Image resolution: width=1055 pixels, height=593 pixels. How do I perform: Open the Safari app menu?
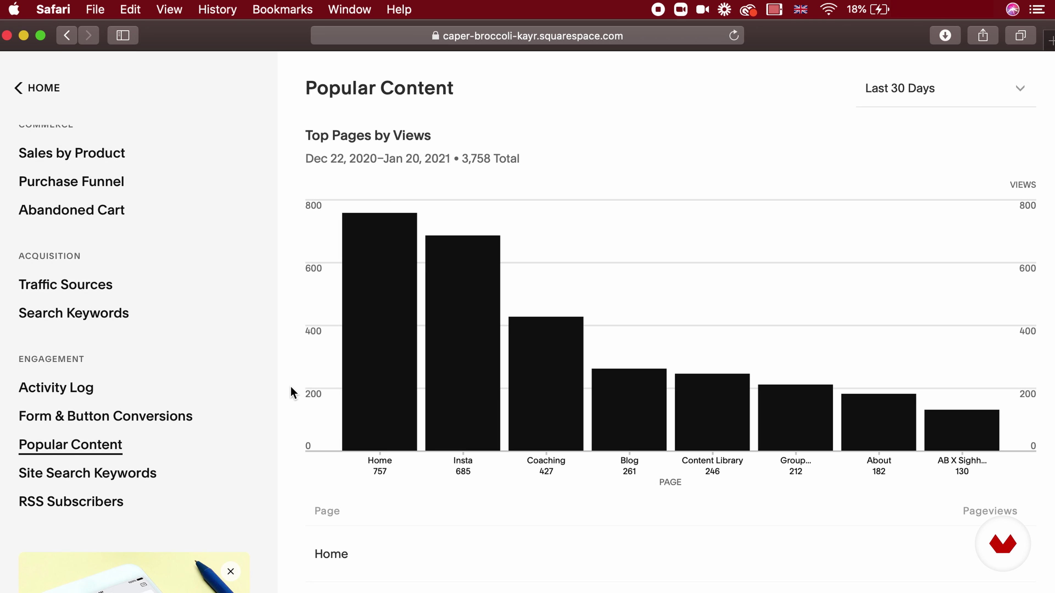(53, 9)
